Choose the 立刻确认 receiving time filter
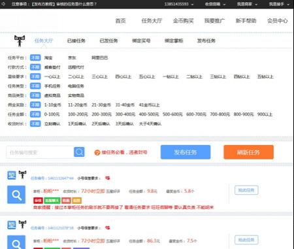Viewport: 294px width, 249px height. pyautogui.click(x=52, y=124)
